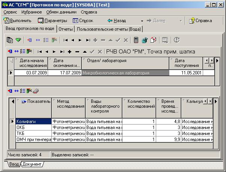Select the ОКБ row in indicators grid
226x172 pixels.
33,128
